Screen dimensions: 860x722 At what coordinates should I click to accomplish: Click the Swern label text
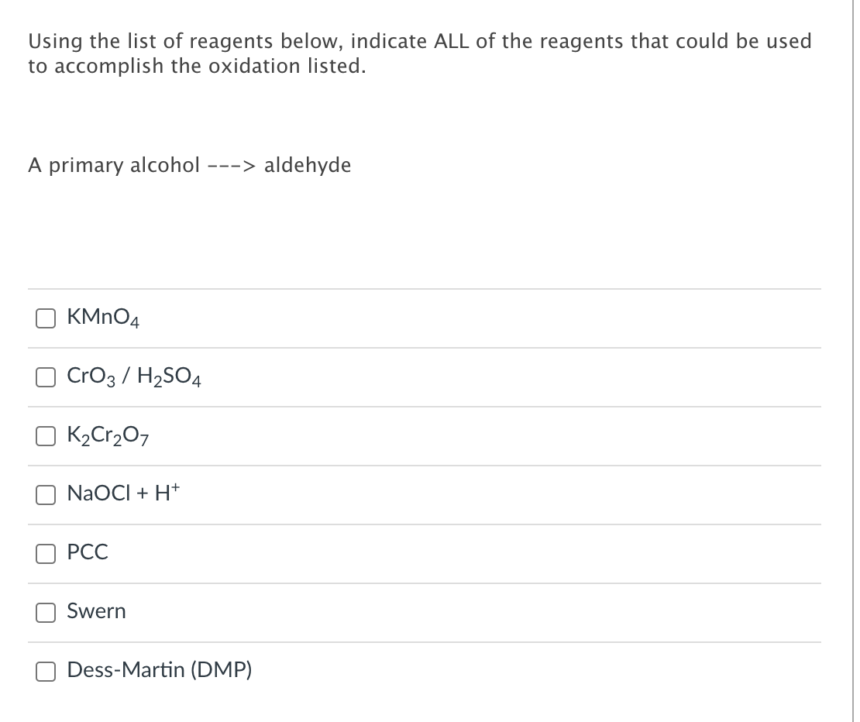[x=96, y=611]
